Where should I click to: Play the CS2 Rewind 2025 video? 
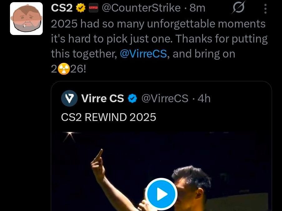coord(161,194)
